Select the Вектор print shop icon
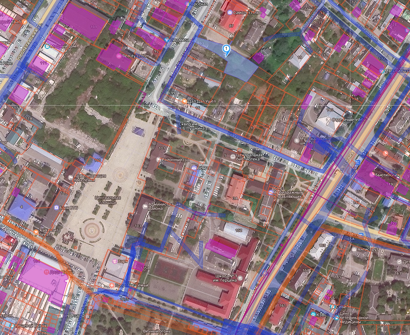The image size is (410, 335). (194, 168)
